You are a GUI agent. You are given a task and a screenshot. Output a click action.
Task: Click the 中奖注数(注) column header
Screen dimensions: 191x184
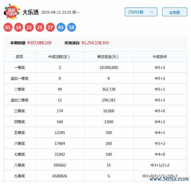(59, 57)
